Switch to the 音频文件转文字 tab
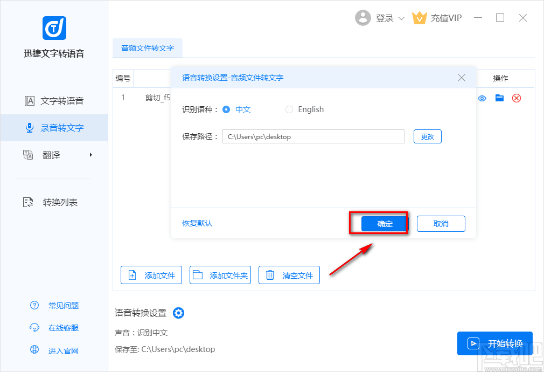544x372 pixels. [x=148, y=48]
